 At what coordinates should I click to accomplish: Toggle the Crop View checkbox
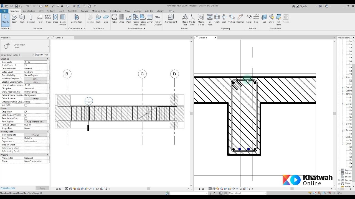tap(26, 112)
